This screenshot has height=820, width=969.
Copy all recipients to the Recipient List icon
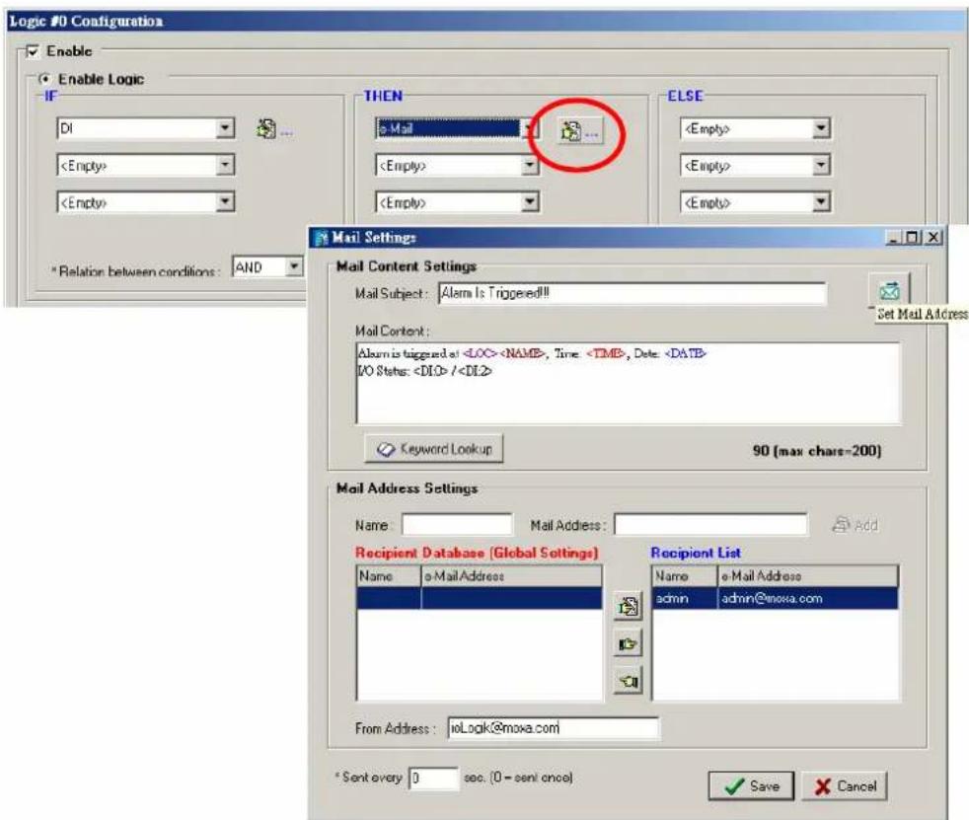[x=628, y=606]
